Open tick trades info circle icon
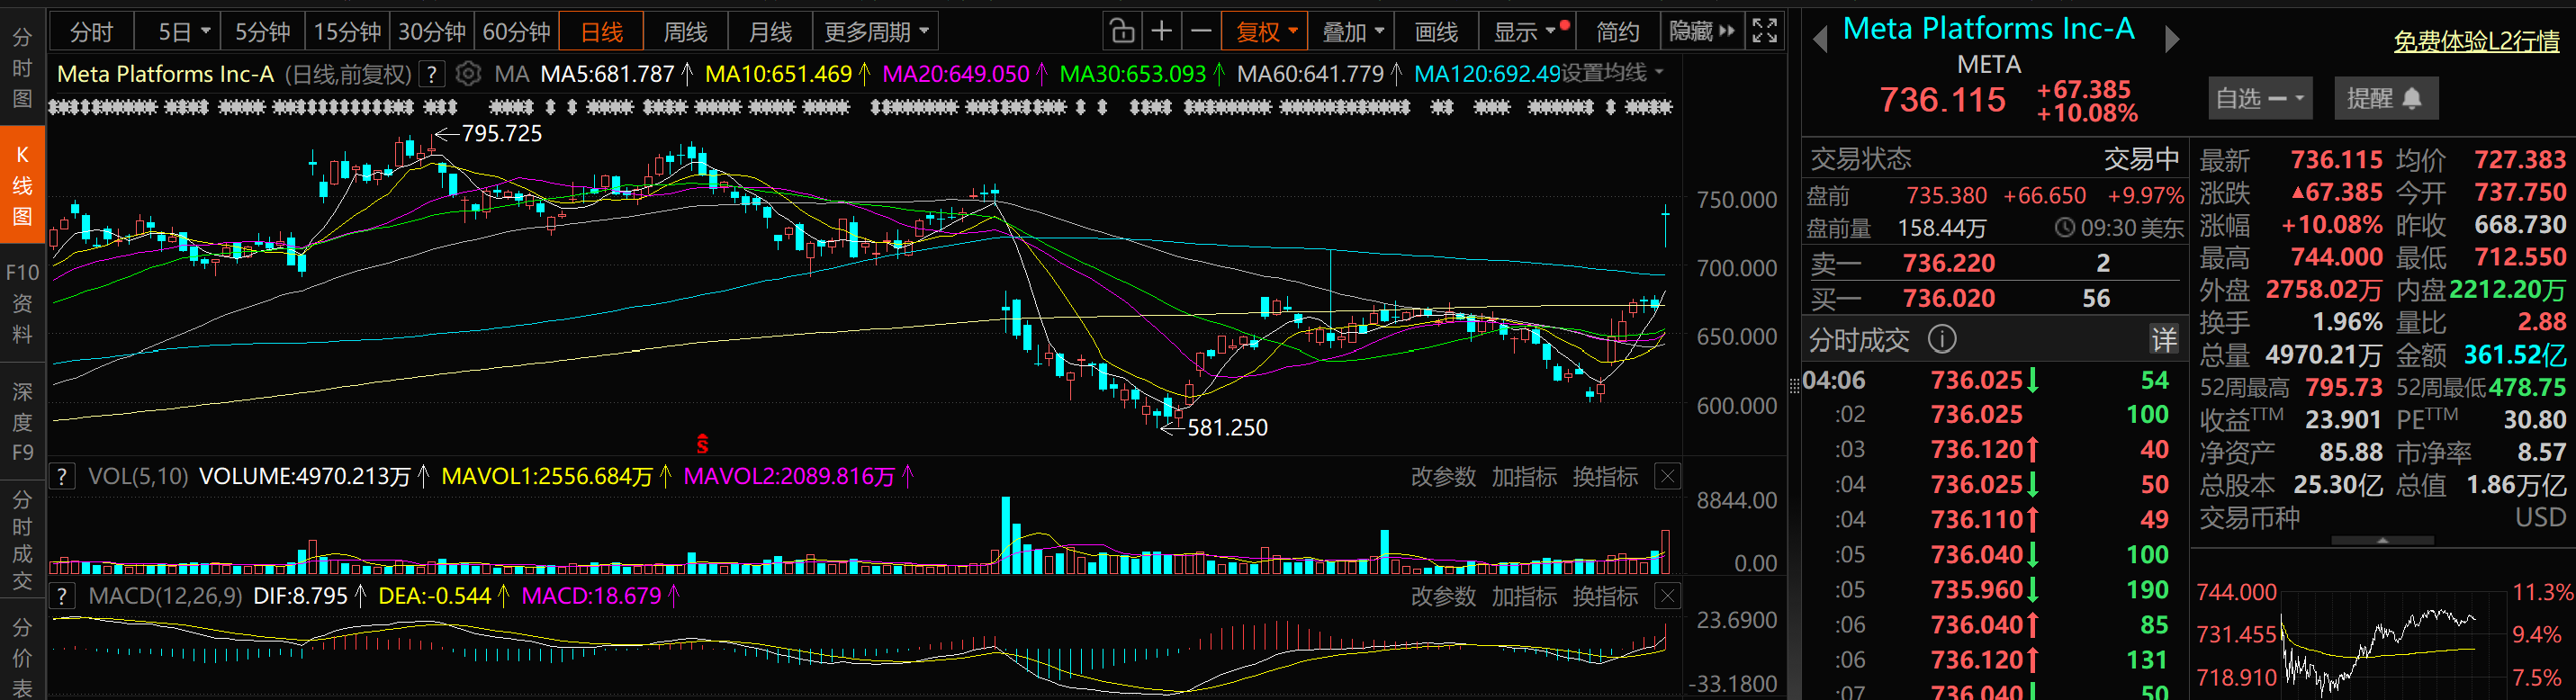This screenshot has height=700, width=2576. [1941, 340]
